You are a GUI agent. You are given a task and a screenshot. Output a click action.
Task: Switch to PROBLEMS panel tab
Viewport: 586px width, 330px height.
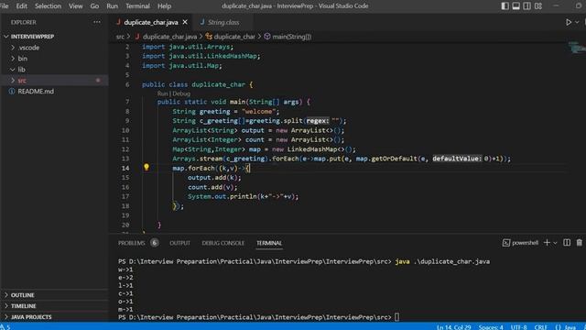(132, 243)
